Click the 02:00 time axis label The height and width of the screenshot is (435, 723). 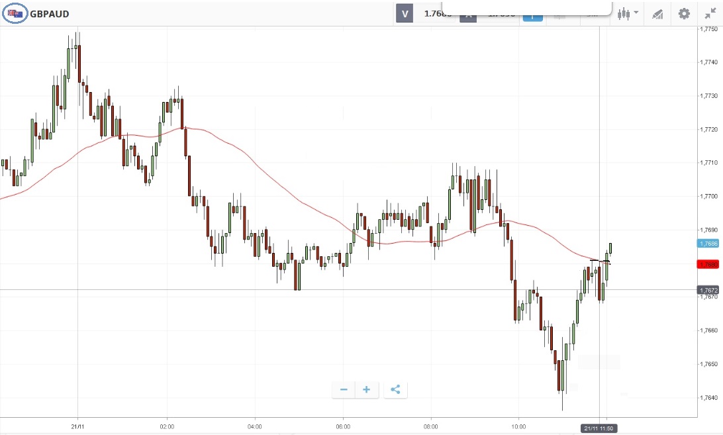(167, 427)
